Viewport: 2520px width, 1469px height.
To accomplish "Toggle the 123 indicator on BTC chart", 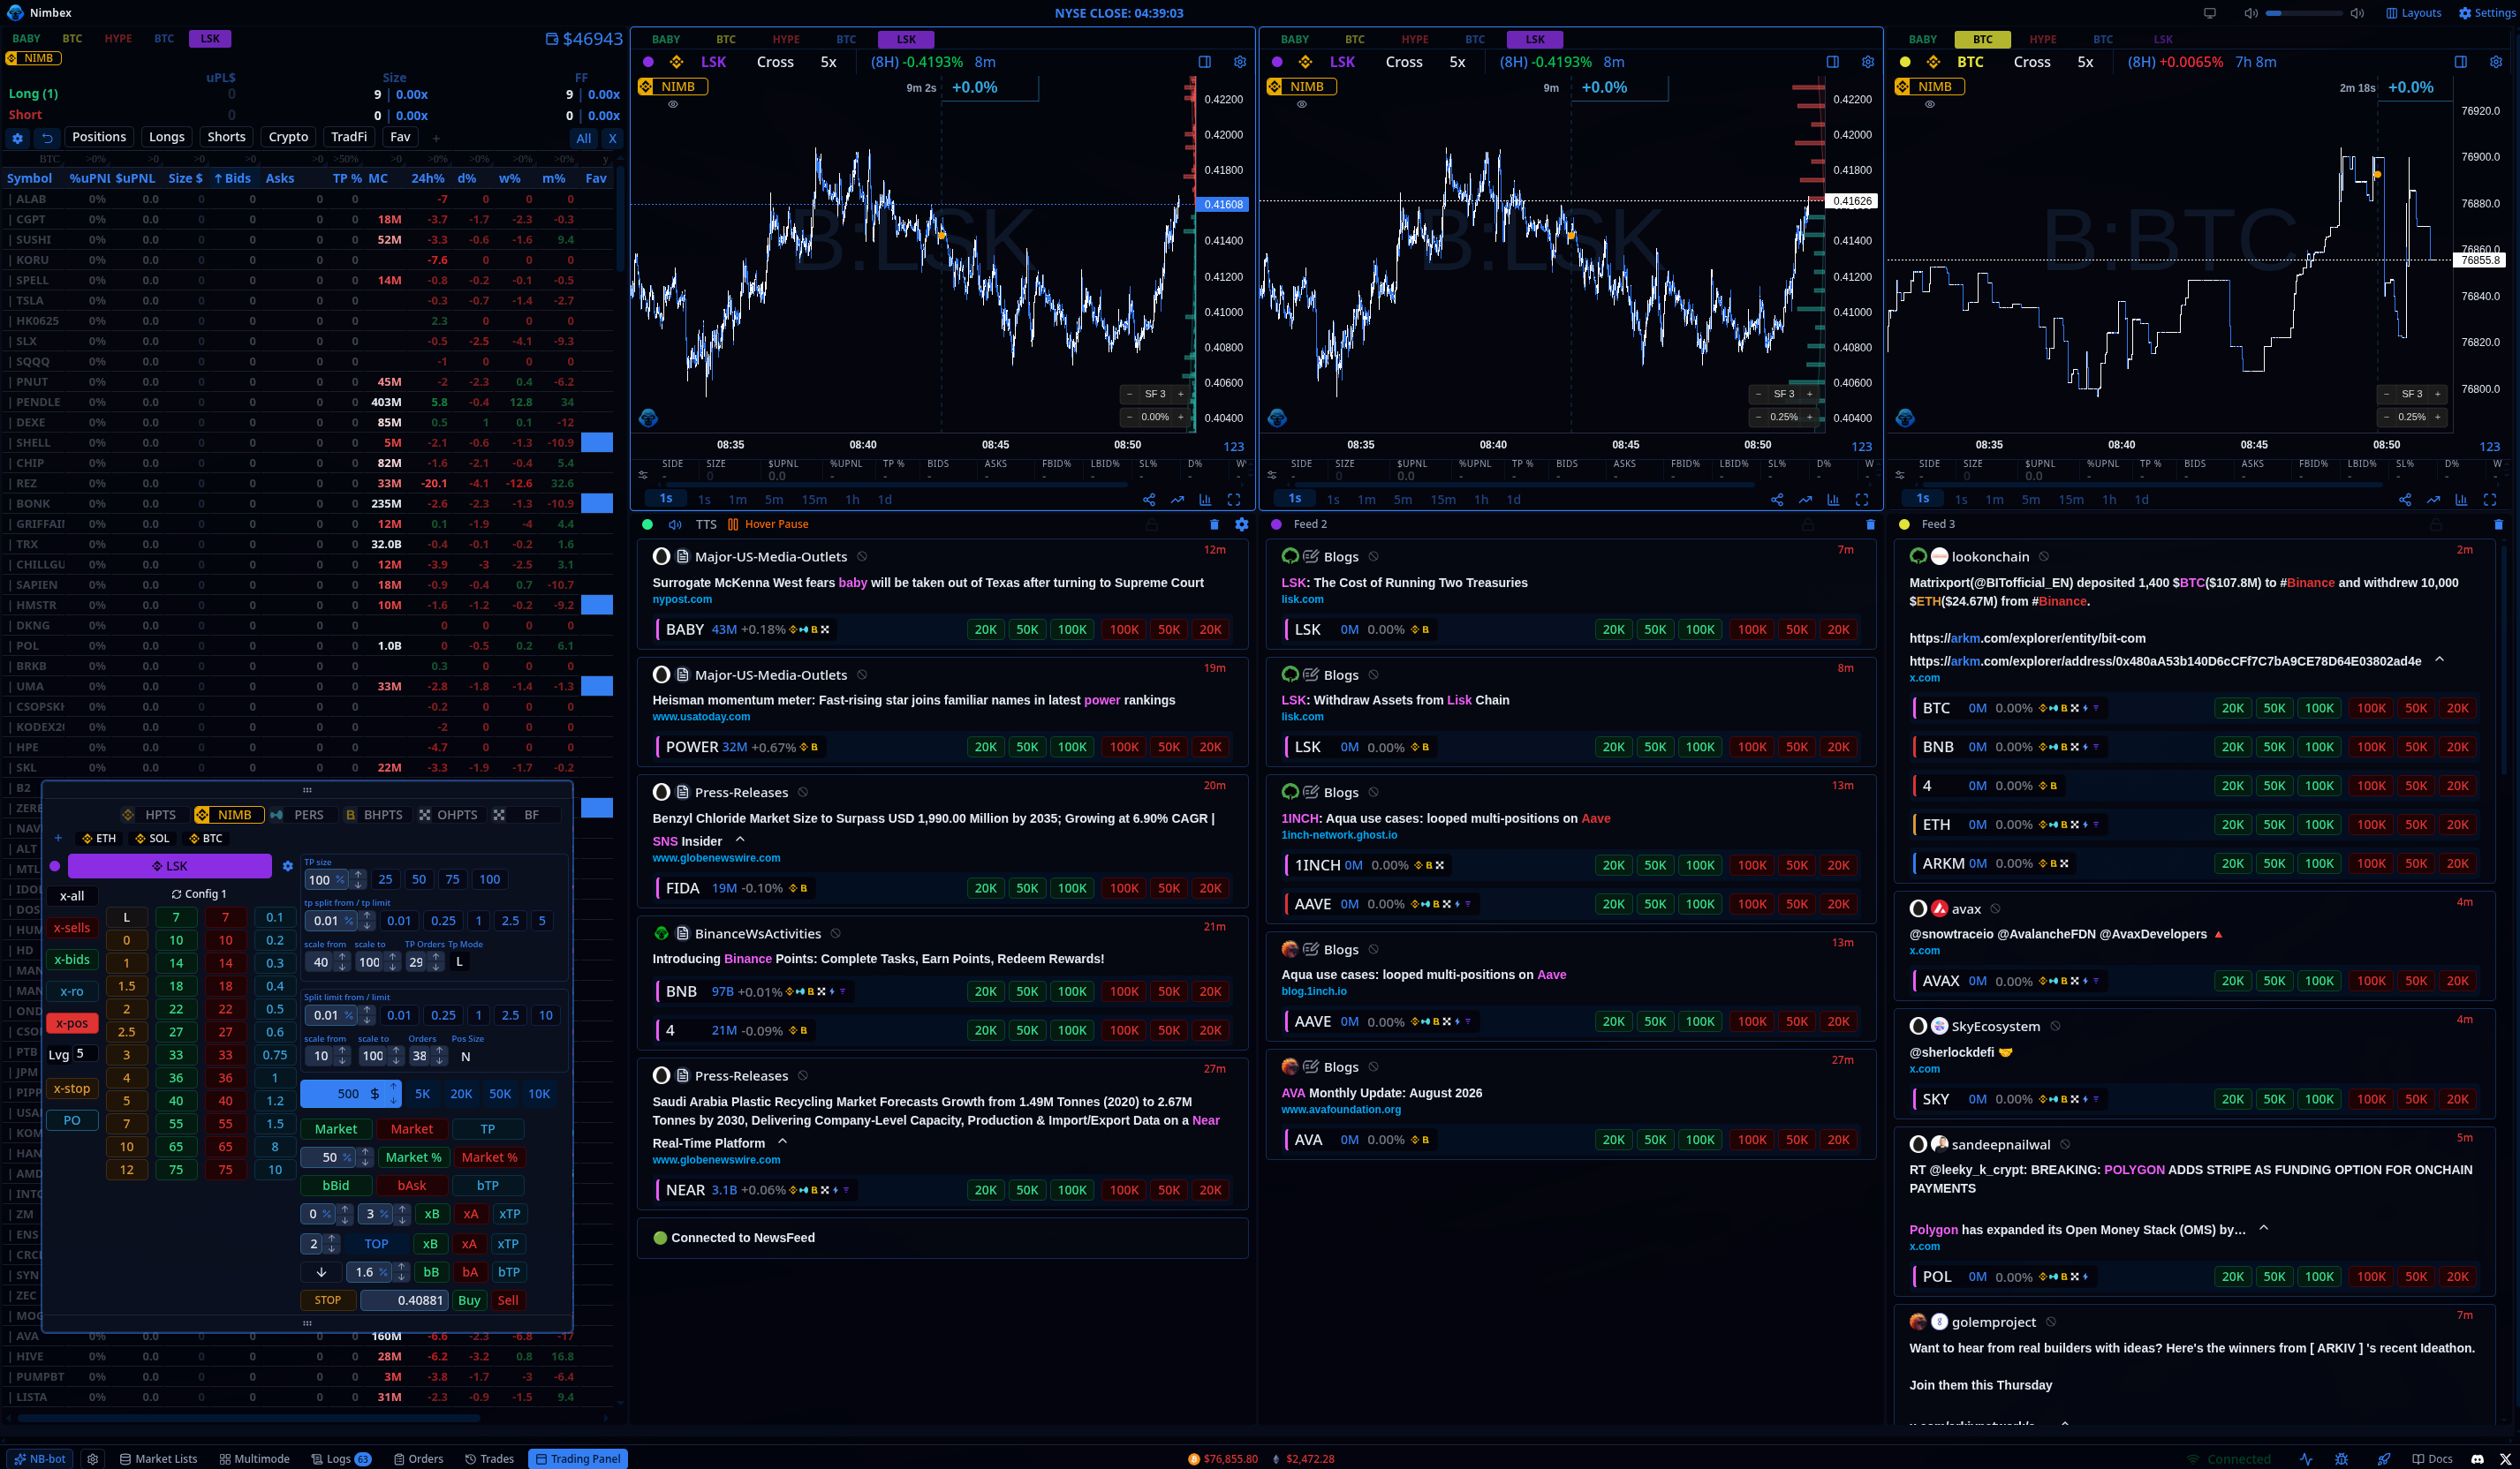I will click(x=2489, y=447).
